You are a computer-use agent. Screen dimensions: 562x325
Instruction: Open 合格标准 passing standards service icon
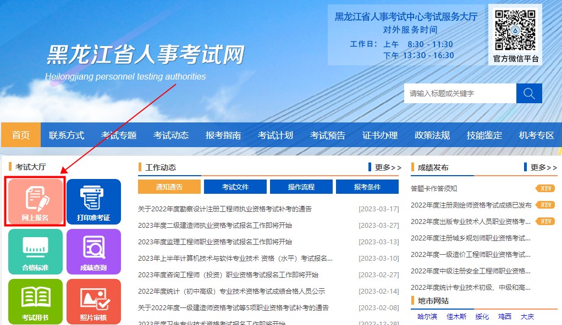point(35,251)
